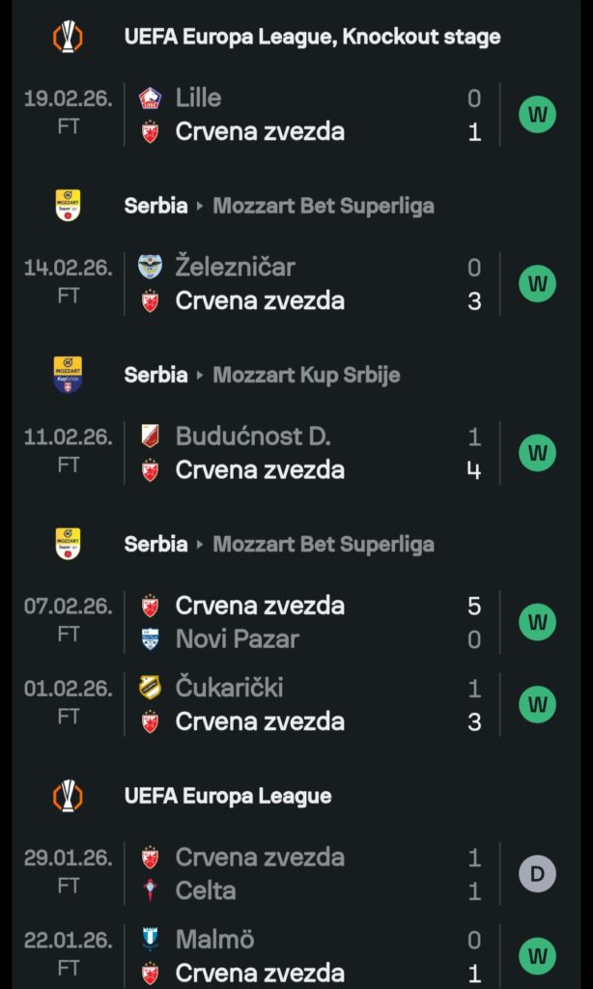Tap the W badge for the Malmö match
This screenshot has height=989, width=593.
(538, 956)
